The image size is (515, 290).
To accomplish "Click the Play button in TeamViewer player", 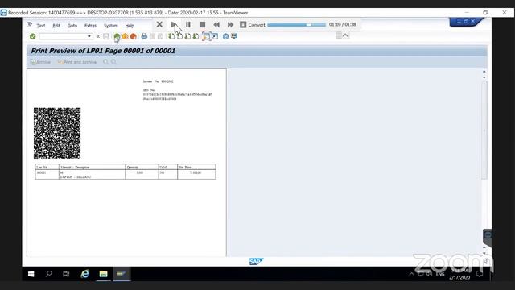I will (x=174, y=25).
